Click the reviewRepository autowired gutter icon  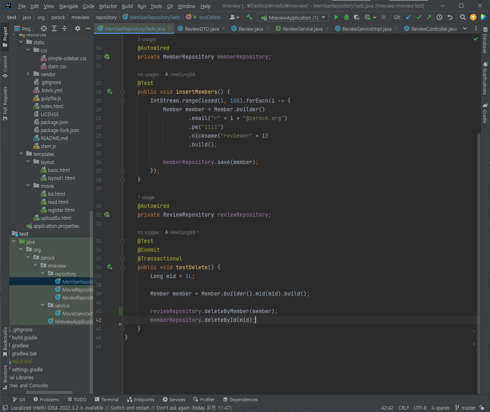click(107, 215)
